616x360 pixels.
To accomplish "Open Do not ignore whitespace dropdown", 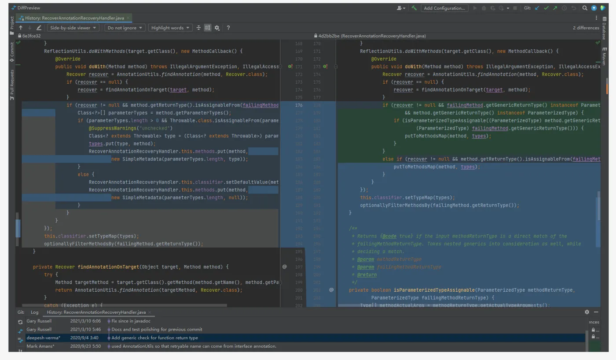I will [x=125, y=28].
